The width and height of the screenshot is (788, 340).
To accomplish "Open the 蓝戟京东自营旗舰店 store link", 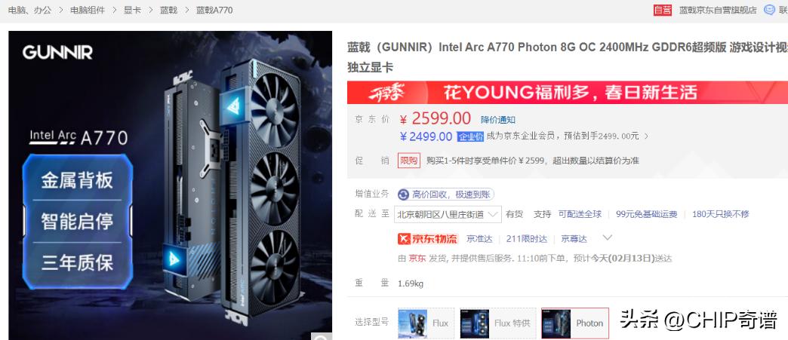I will (x=718, y=10).
